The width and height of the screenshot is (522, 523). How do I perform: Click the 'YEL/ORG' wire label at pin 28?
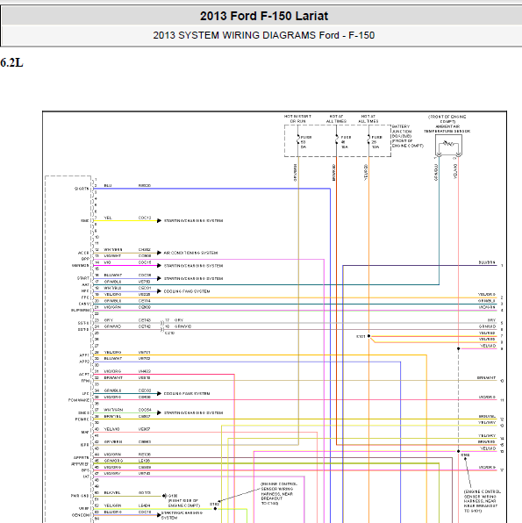[x=112, y=352]
